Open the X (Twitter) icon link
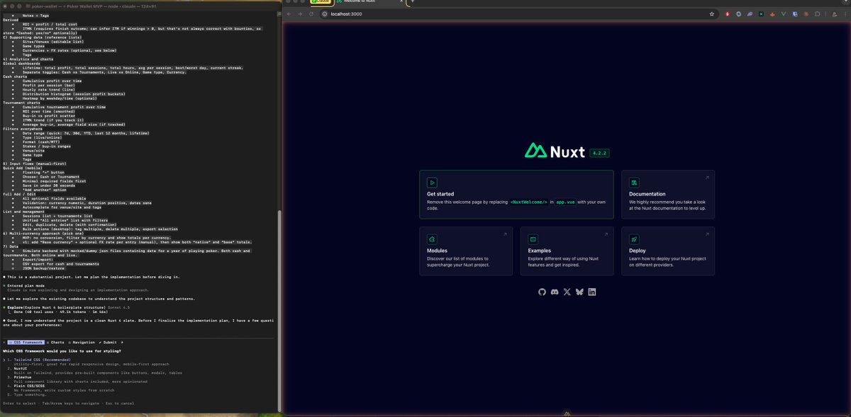This screenshot has width=851, height=417. (567, 292)
